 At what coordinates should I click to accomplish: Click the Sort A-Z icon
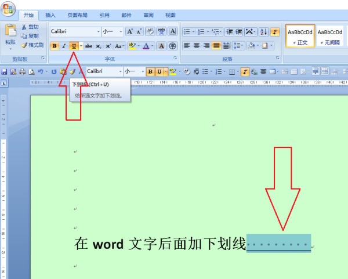tap(264, 32)
